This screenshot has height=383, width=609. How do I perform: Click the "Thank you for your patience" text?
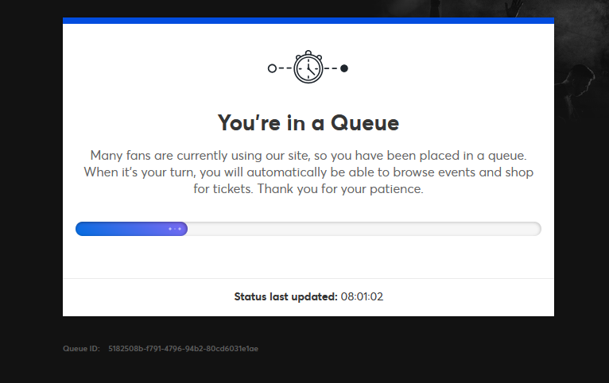pyautogui.click(x=340, y=190)
